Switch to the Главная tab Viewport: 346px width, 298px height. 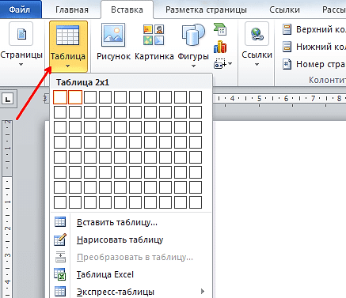tap(72, 9)
